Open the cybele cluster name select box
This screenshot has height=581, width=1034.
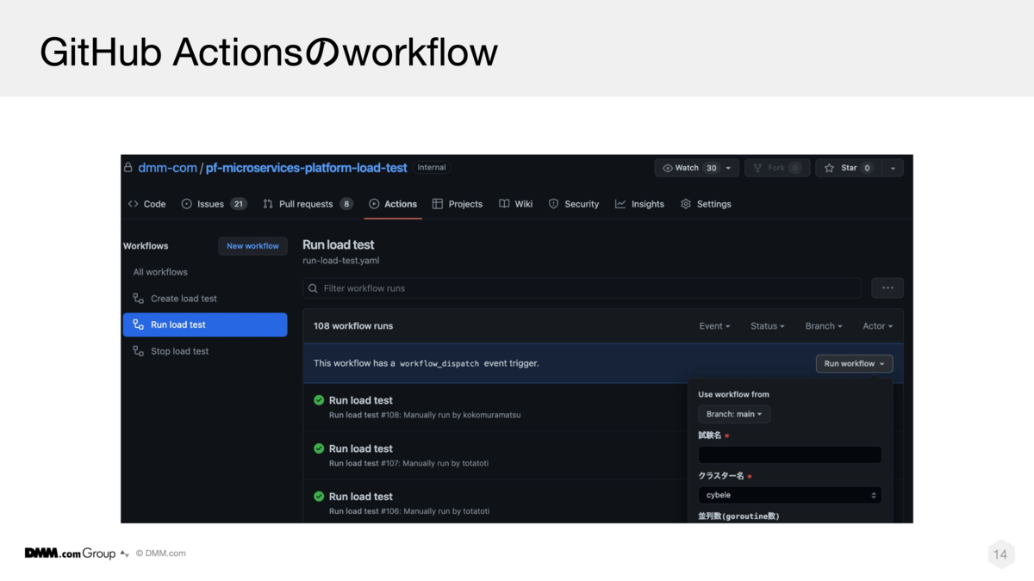tap(790, 495)
